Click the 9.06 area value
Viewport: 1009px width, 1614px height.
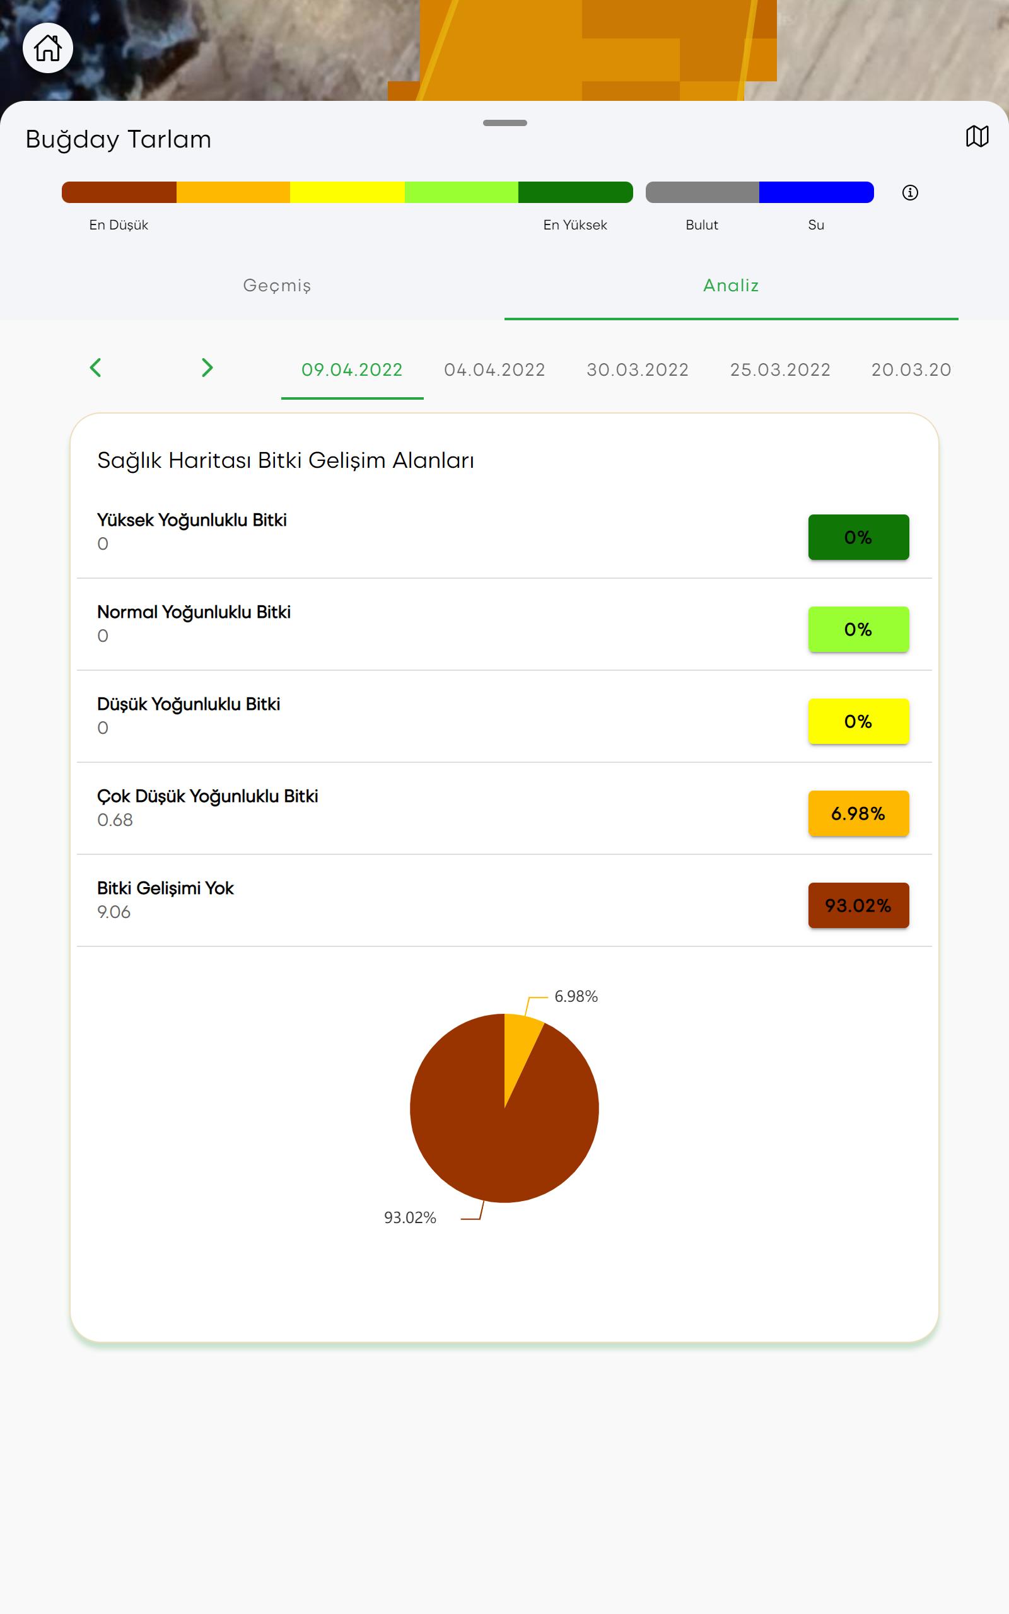click(x=114, y=912)
